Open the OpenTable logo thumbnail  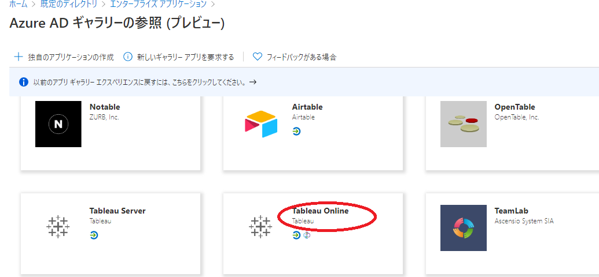point(464,124)
